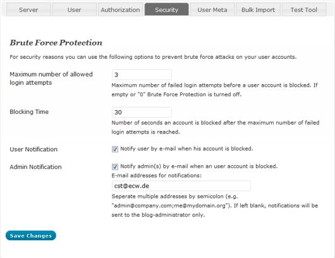
Task: Click the 'User Notification' row label
Action: 33,149
